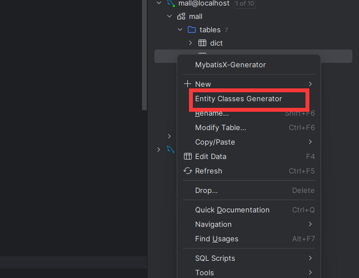Select MybatisX-Generator menu entry
Screen dimensions: 359x278
tap(230, 65)
